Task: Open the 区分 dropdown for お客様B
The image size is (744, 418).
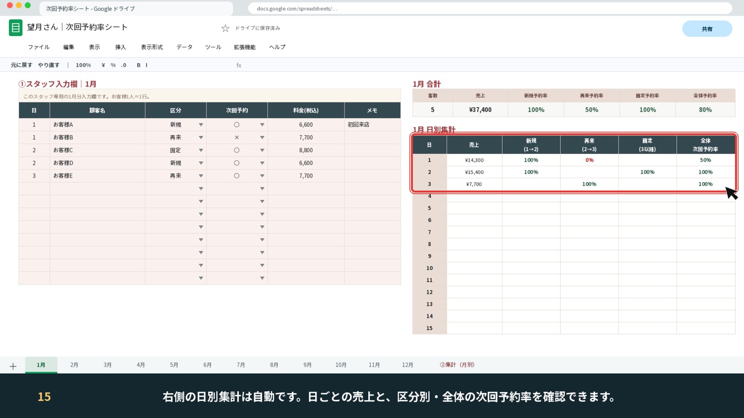Action: coord(201,137)
